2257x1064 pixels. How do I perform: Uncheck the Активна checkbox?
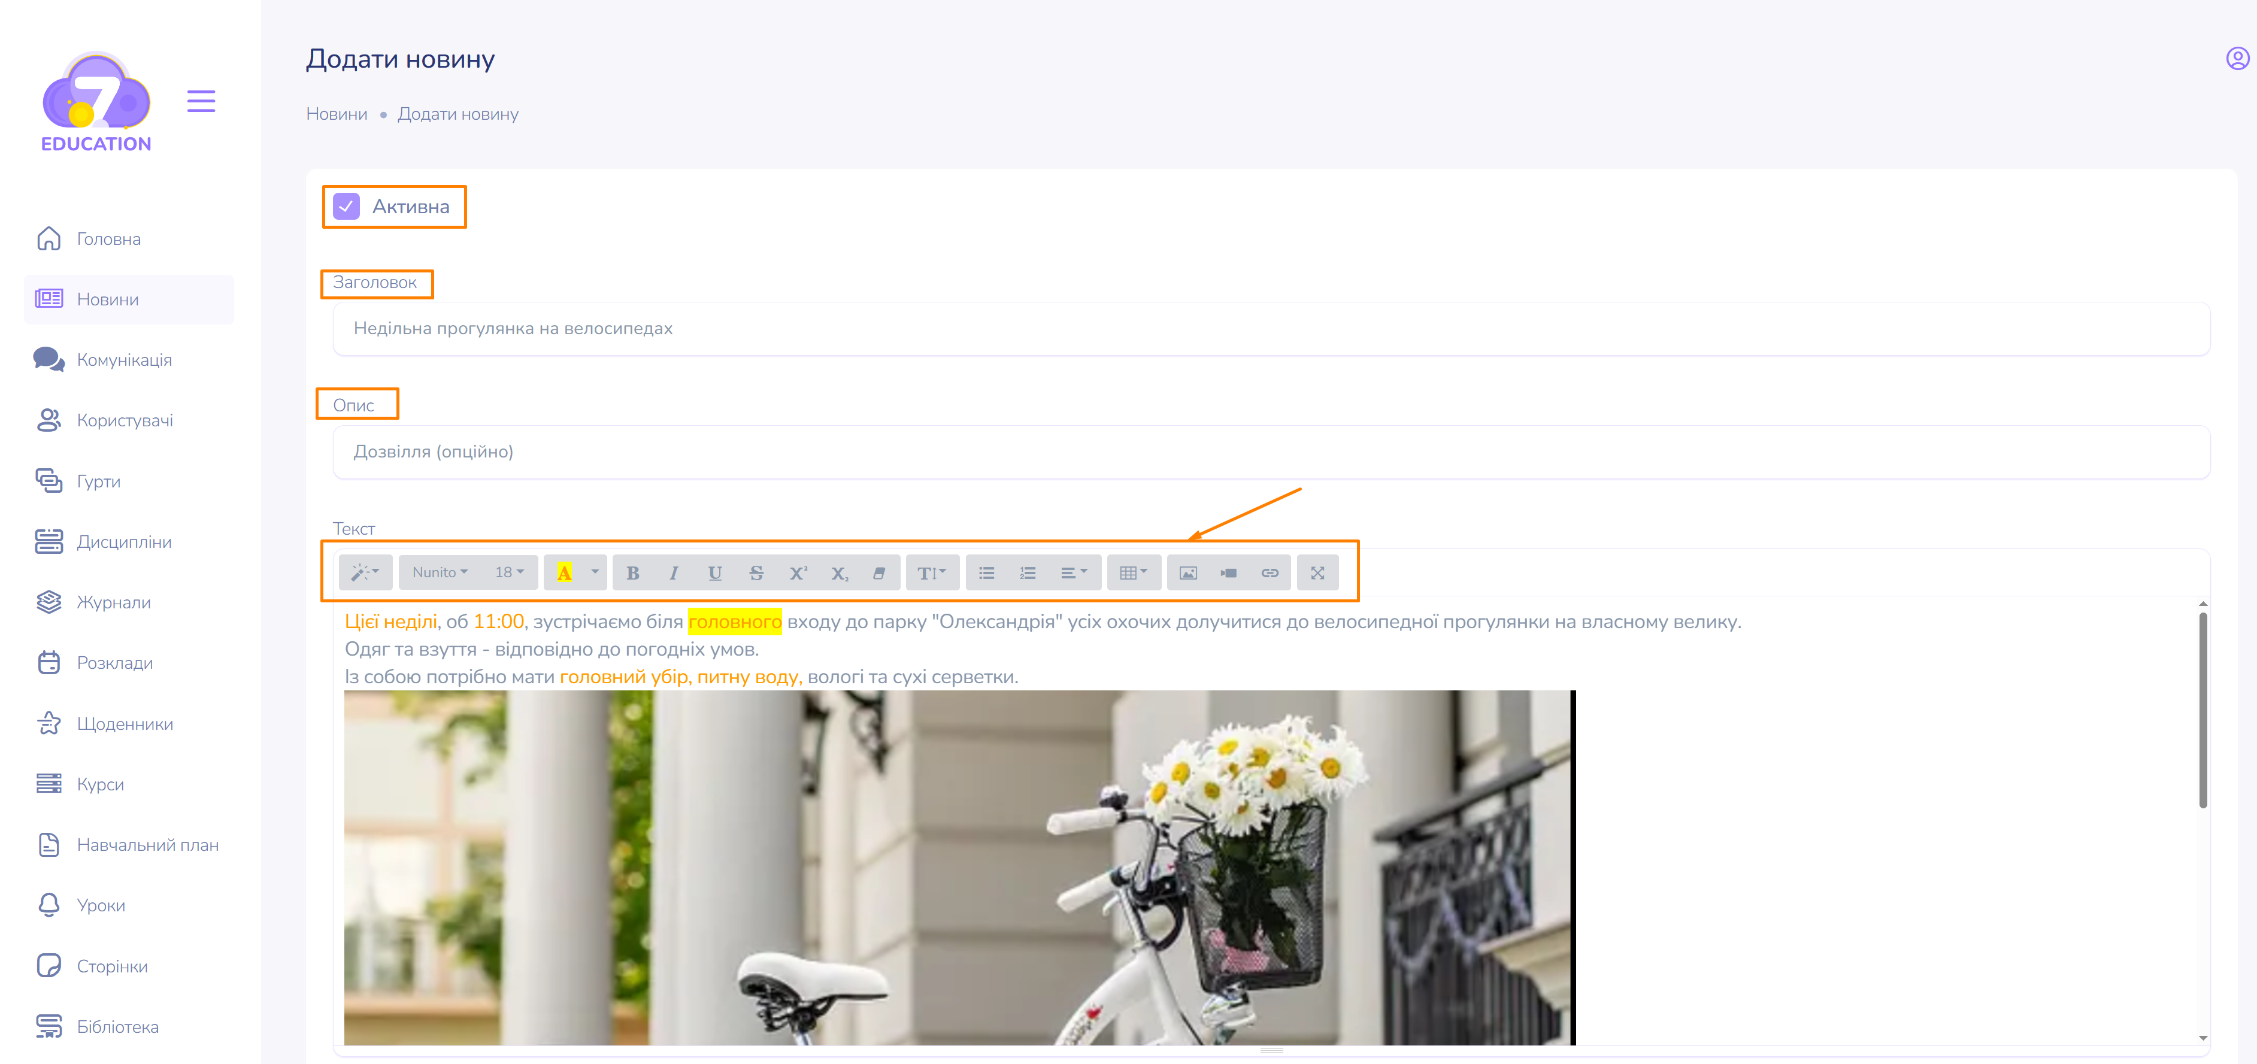[347, 207]
